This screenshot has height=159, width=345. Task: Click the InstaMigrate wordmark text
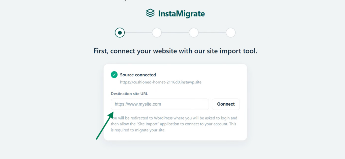[182, 14]
